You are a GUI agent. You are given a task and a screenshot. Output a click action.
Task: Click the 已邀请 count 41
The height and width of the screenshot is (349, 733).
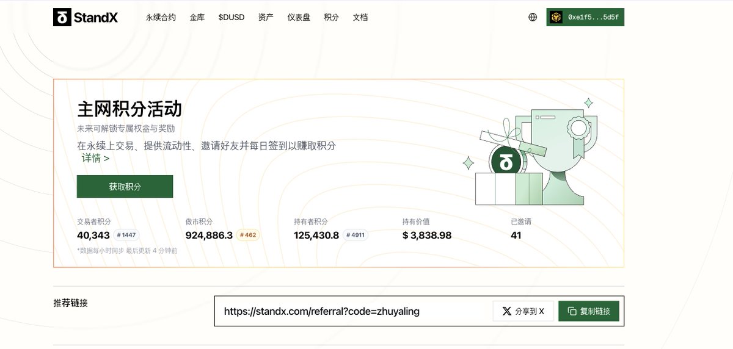[516, 235]
